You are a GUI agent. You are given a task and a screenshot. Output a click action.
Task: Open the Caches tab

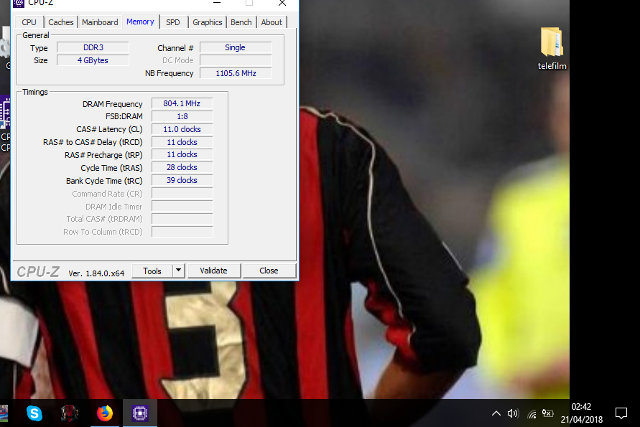(61, 22)
